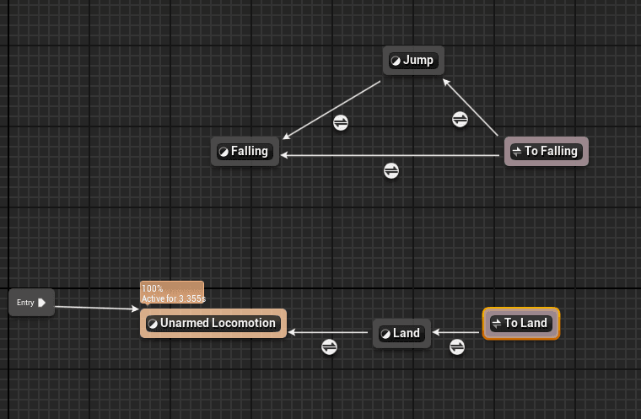Select the Unarmed Locomotion state label
Screen dimensions: 641x419
tap(218, 323)
